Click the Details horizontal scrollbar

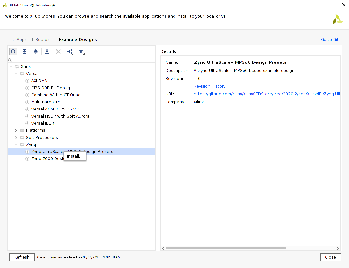coord(226,248)
